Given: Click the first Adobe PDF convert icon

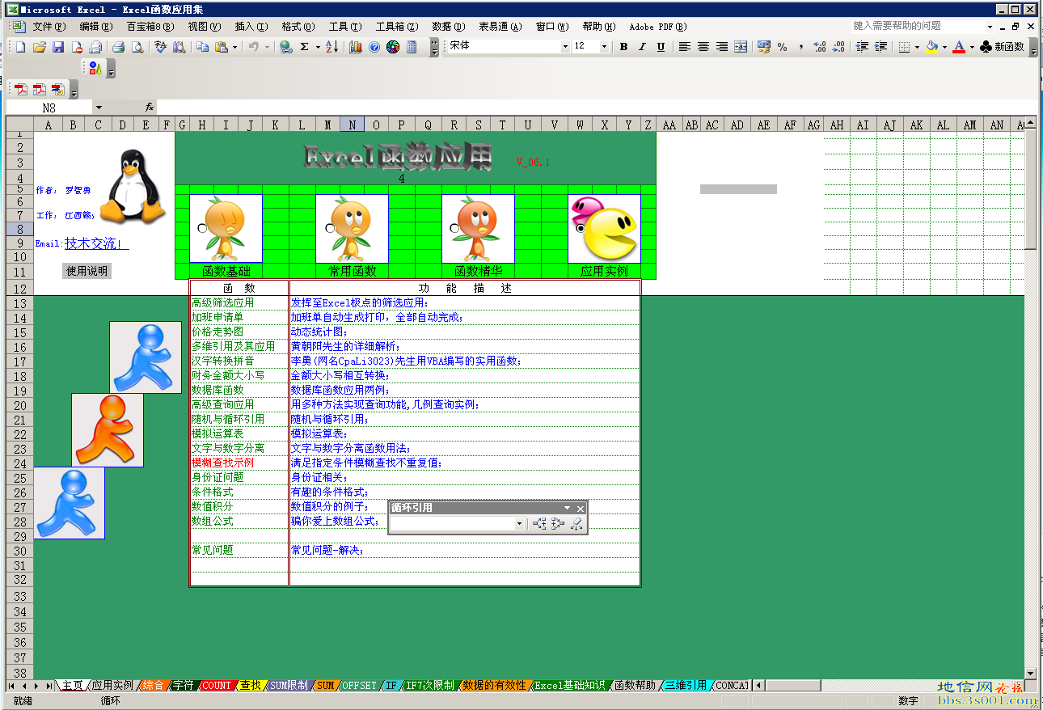Looking at the screenshot, I should 20,89.
